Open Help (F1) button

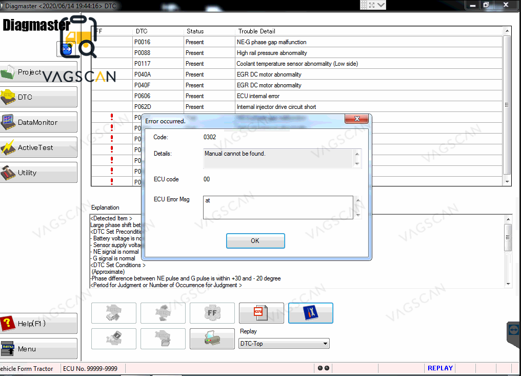[x=39, y=324]
